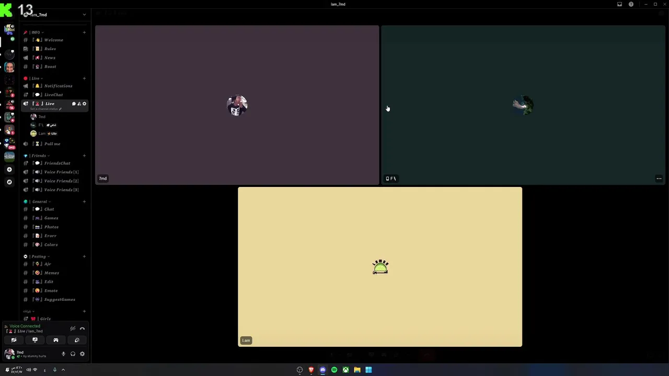Open chat for Live voice channel
The image size is (669, 376).
coord(74,104)
